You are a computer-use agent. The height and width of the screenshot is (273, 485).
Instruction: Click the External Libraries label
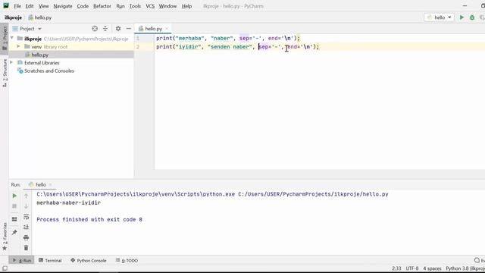(x=42, y=63)
